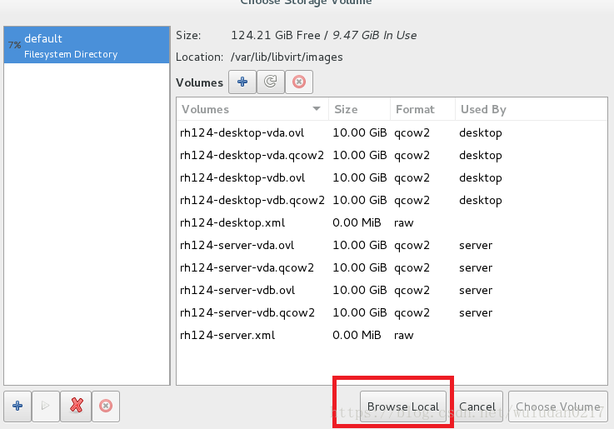Viewport: 614px width, 429px height.
Task: Select rh124-server-vdb.ovl volume
Action: pos(392,290)
